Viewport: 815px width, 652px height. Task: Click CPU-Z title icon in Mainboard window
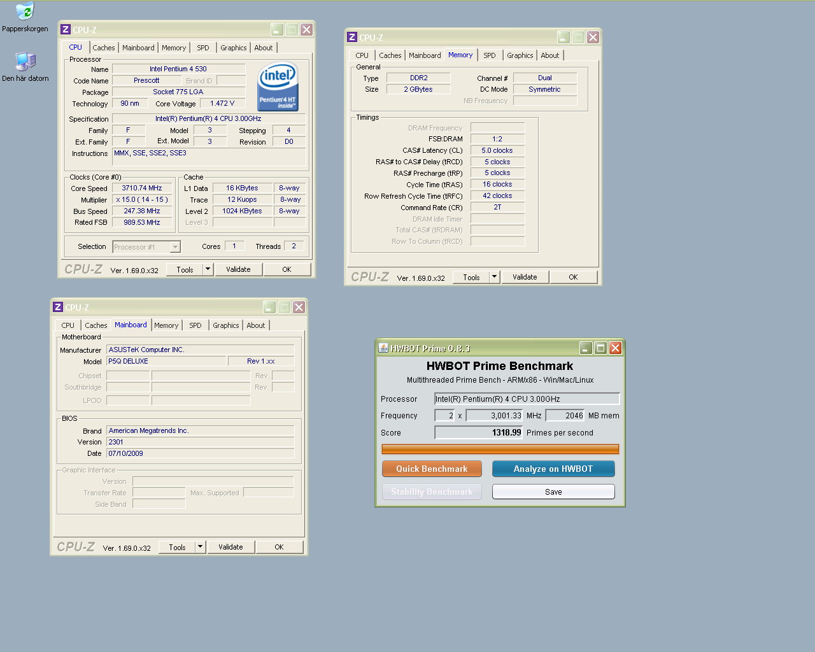pos(57,307)
